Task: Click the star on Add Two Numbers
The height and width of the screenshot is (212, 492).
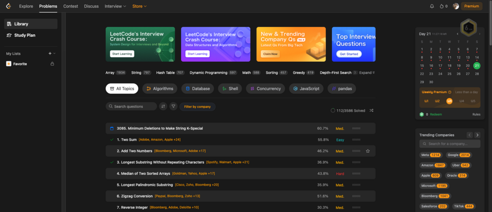Action: 368,151
